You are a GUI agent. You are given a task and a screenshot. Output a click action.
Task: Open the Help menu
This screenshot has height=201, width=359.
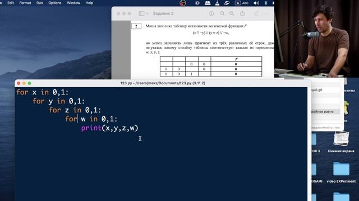pos(89,3)
